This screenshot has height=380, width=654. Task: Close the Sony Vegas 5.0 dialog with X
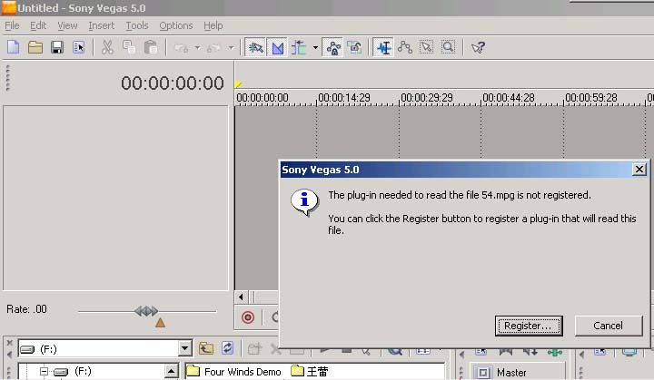(639, 170)
